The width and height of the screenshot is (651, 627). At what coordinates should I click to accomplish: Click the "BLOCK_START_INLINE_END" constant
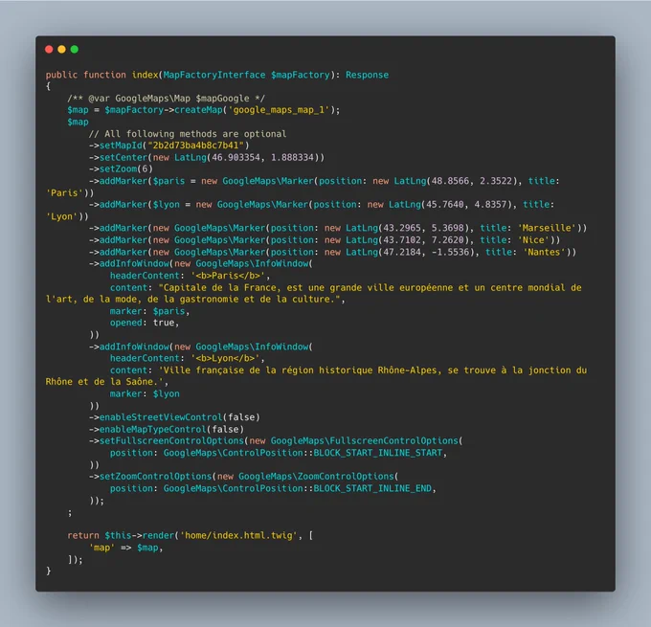372,489
